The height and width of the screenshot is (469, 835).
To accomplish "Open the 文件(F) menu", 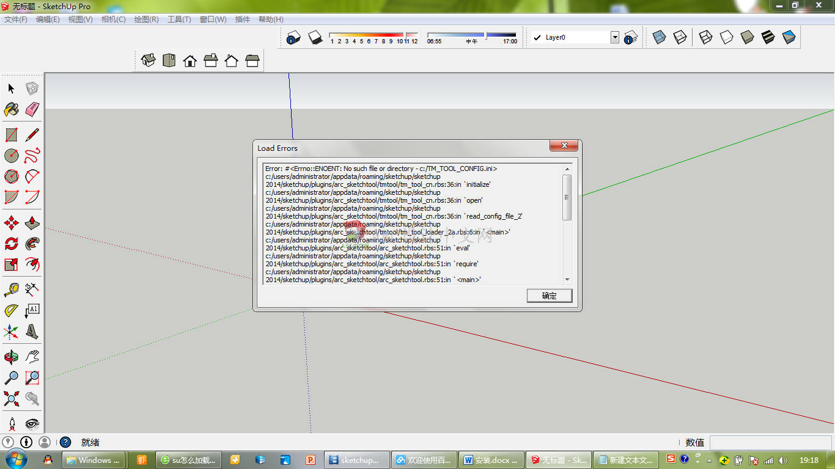I will pos(16,20).
